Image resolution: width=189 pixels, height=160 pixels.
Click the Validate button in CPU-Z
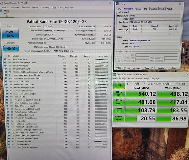pos(161,68)
